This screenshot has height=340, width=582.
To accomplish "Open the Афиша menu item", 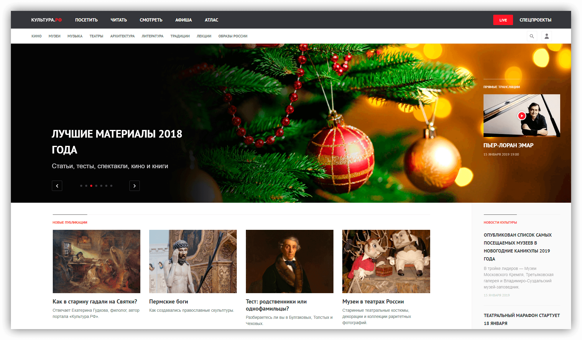I will pyautogui.click(x=184, y=20).
